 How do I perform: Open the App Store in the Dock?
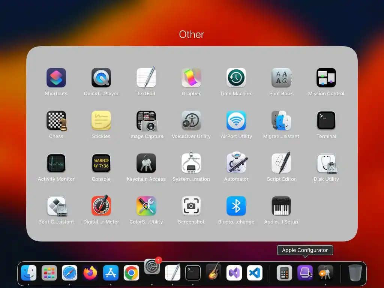111,273
